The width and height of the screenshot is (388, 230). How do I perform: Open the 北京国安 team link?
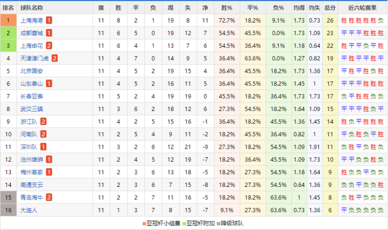coord(31,71)
